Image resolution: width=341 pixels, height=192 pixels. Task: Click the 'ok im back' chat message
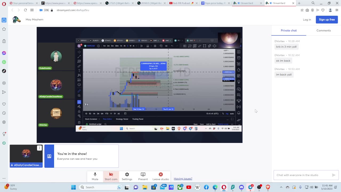283,61
